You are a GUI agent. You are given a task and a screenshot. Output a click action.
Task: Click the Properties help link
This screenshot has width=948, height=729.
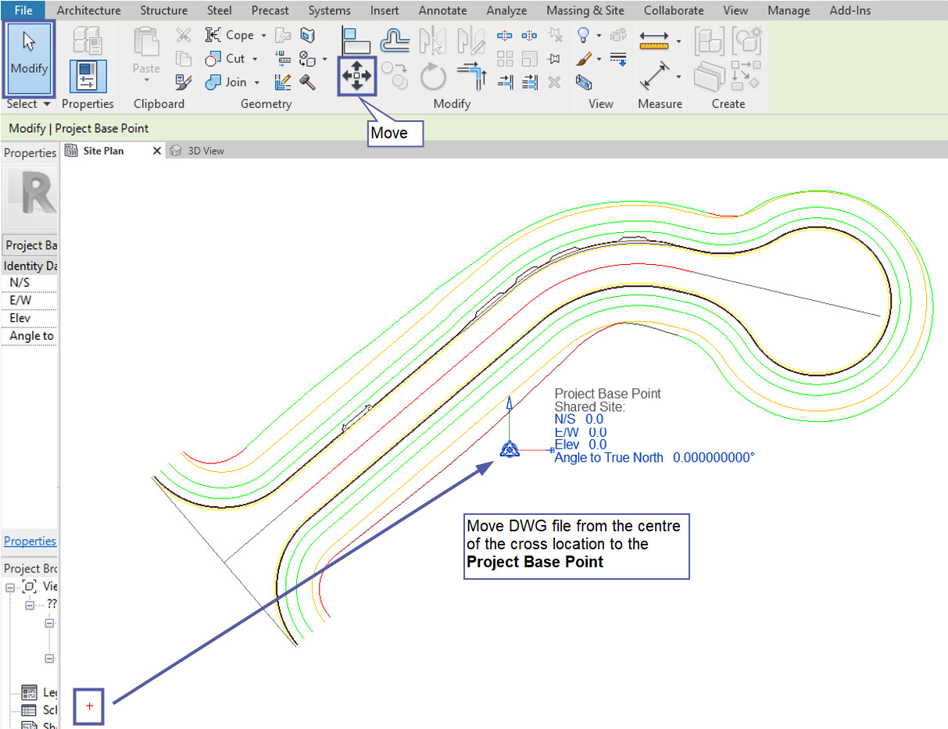pos(30,541)
